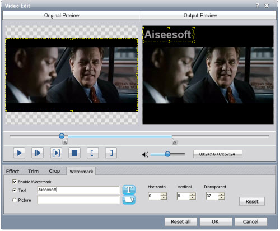Start playback with the Play button

pos(19,153)
